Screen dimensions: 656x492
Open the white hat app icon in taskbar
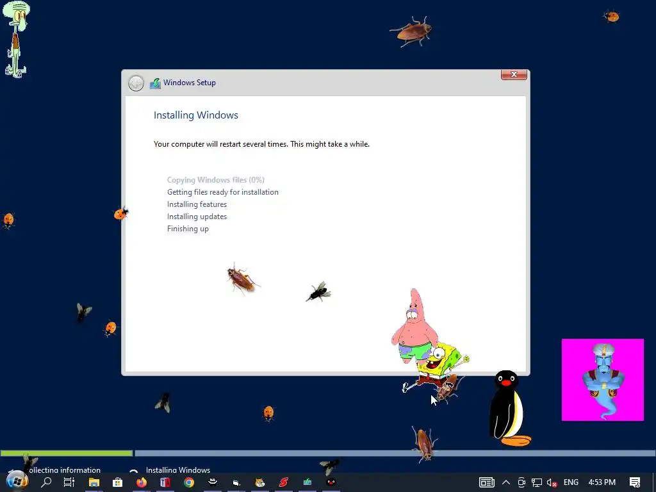[x=213, y=482]
